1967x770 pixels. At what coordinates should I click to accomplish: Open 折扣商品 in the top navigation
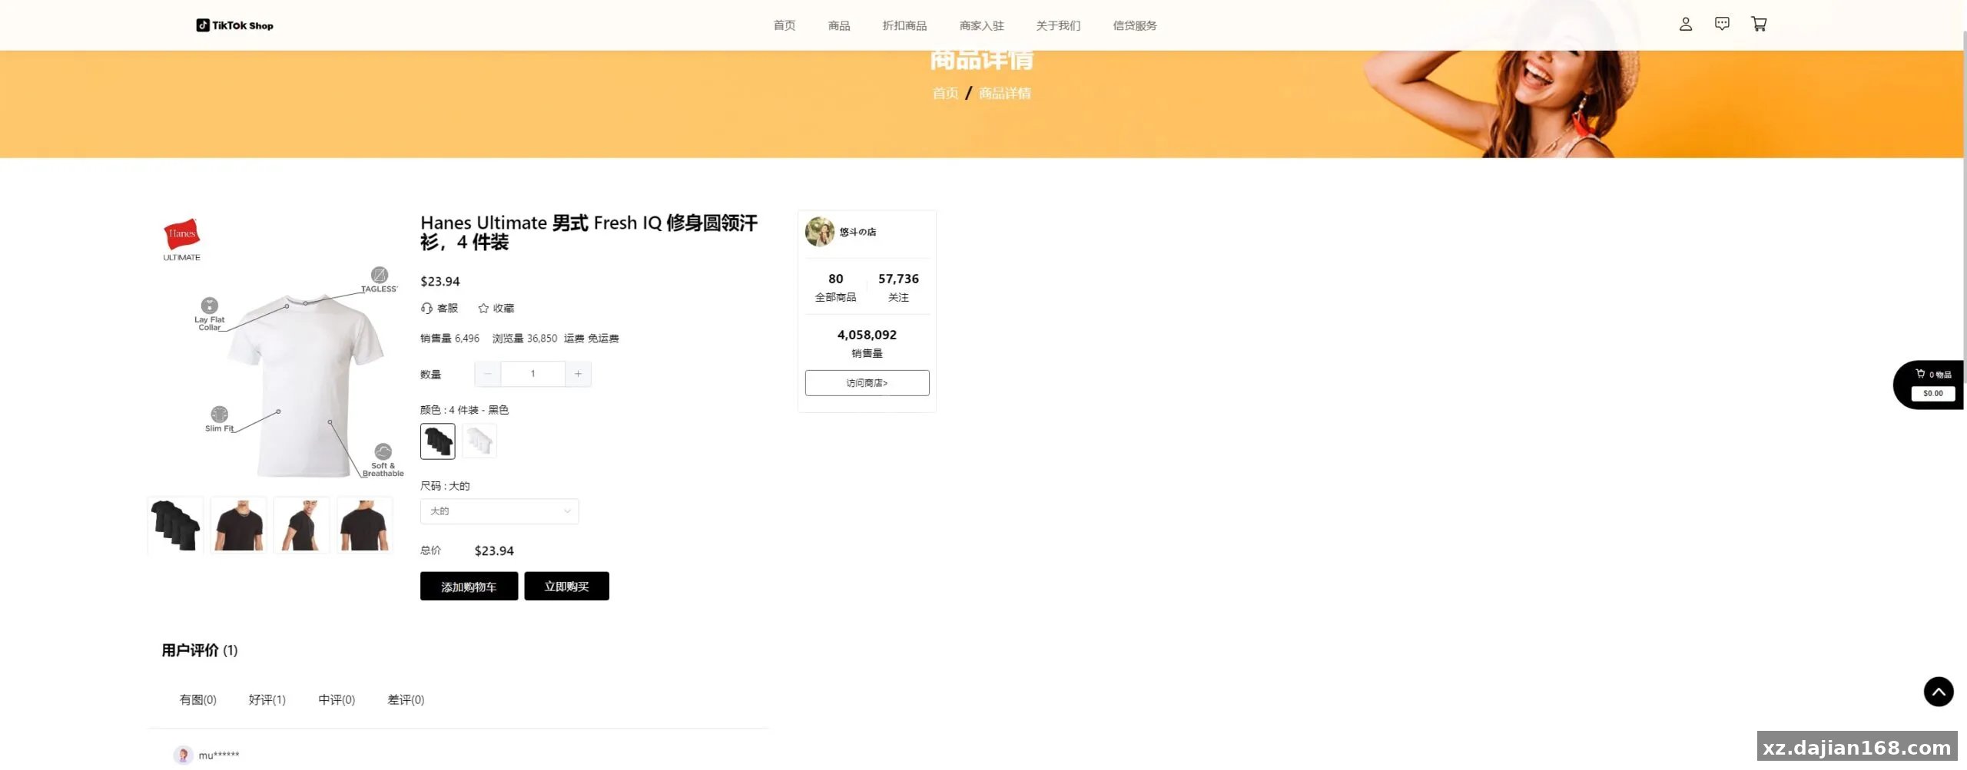[904, 25]
